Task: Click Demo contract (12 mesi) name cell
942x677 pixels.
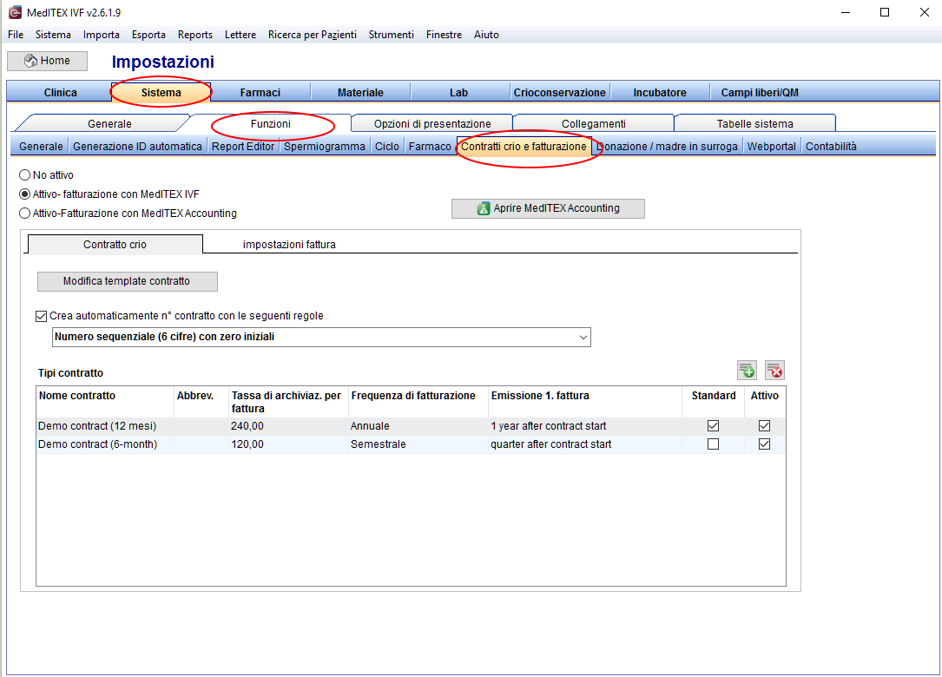Action: (105, 426)
